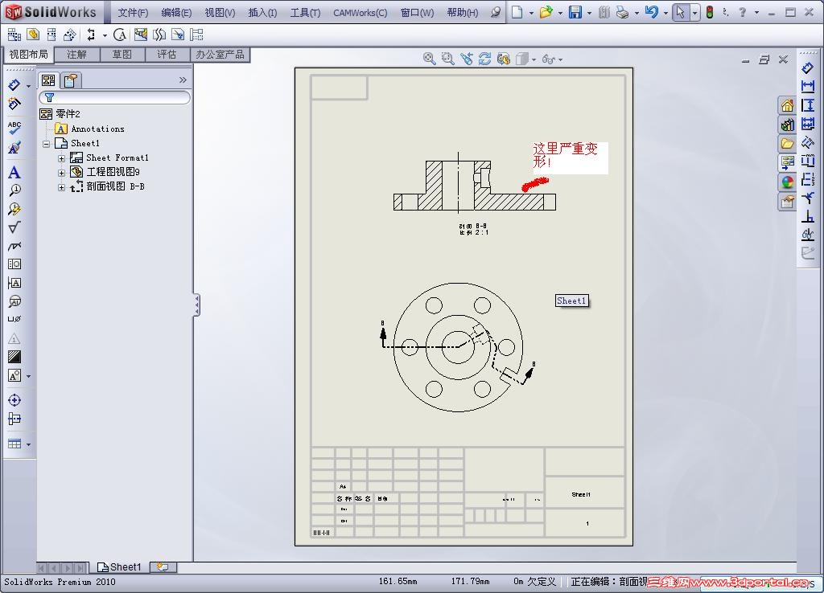Select the Auto Balloon tool
Viewport: 824px width, 593px height.
(x=14, y=209)
